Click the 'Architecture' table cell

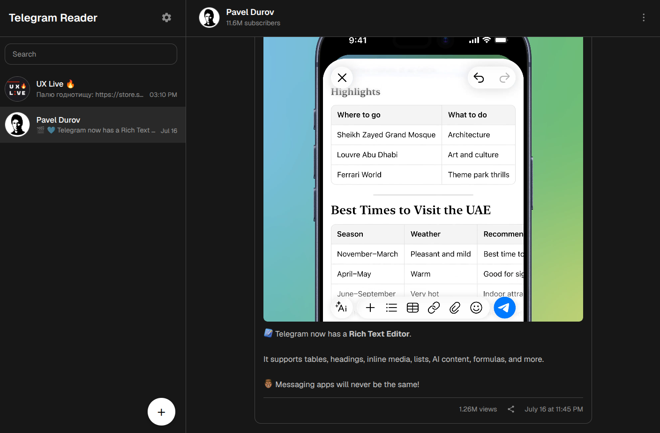tap(479, 135)
